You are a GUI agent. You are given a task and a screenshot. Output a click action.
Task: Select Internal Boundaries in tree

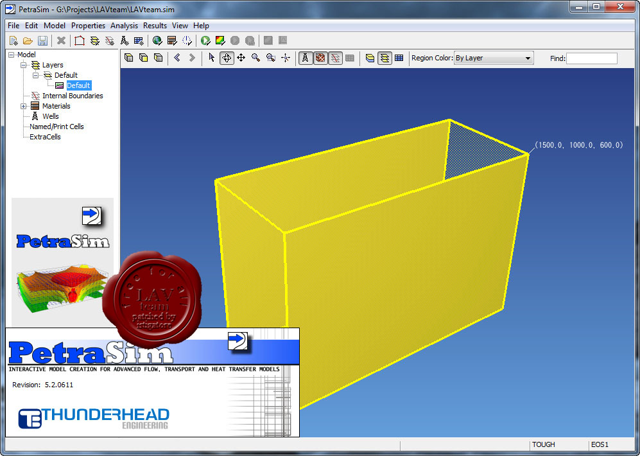click(x=73, y=96)
